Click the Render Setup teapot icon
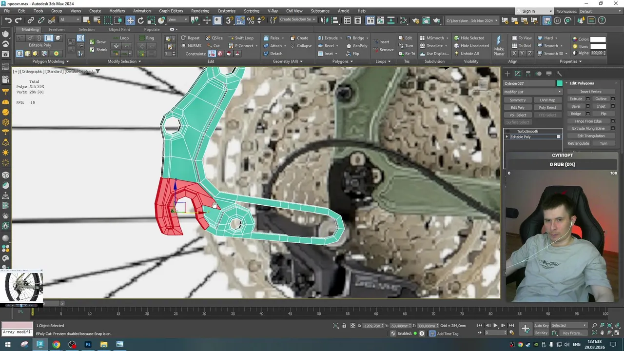624x351 pixels. coord(416,20)
